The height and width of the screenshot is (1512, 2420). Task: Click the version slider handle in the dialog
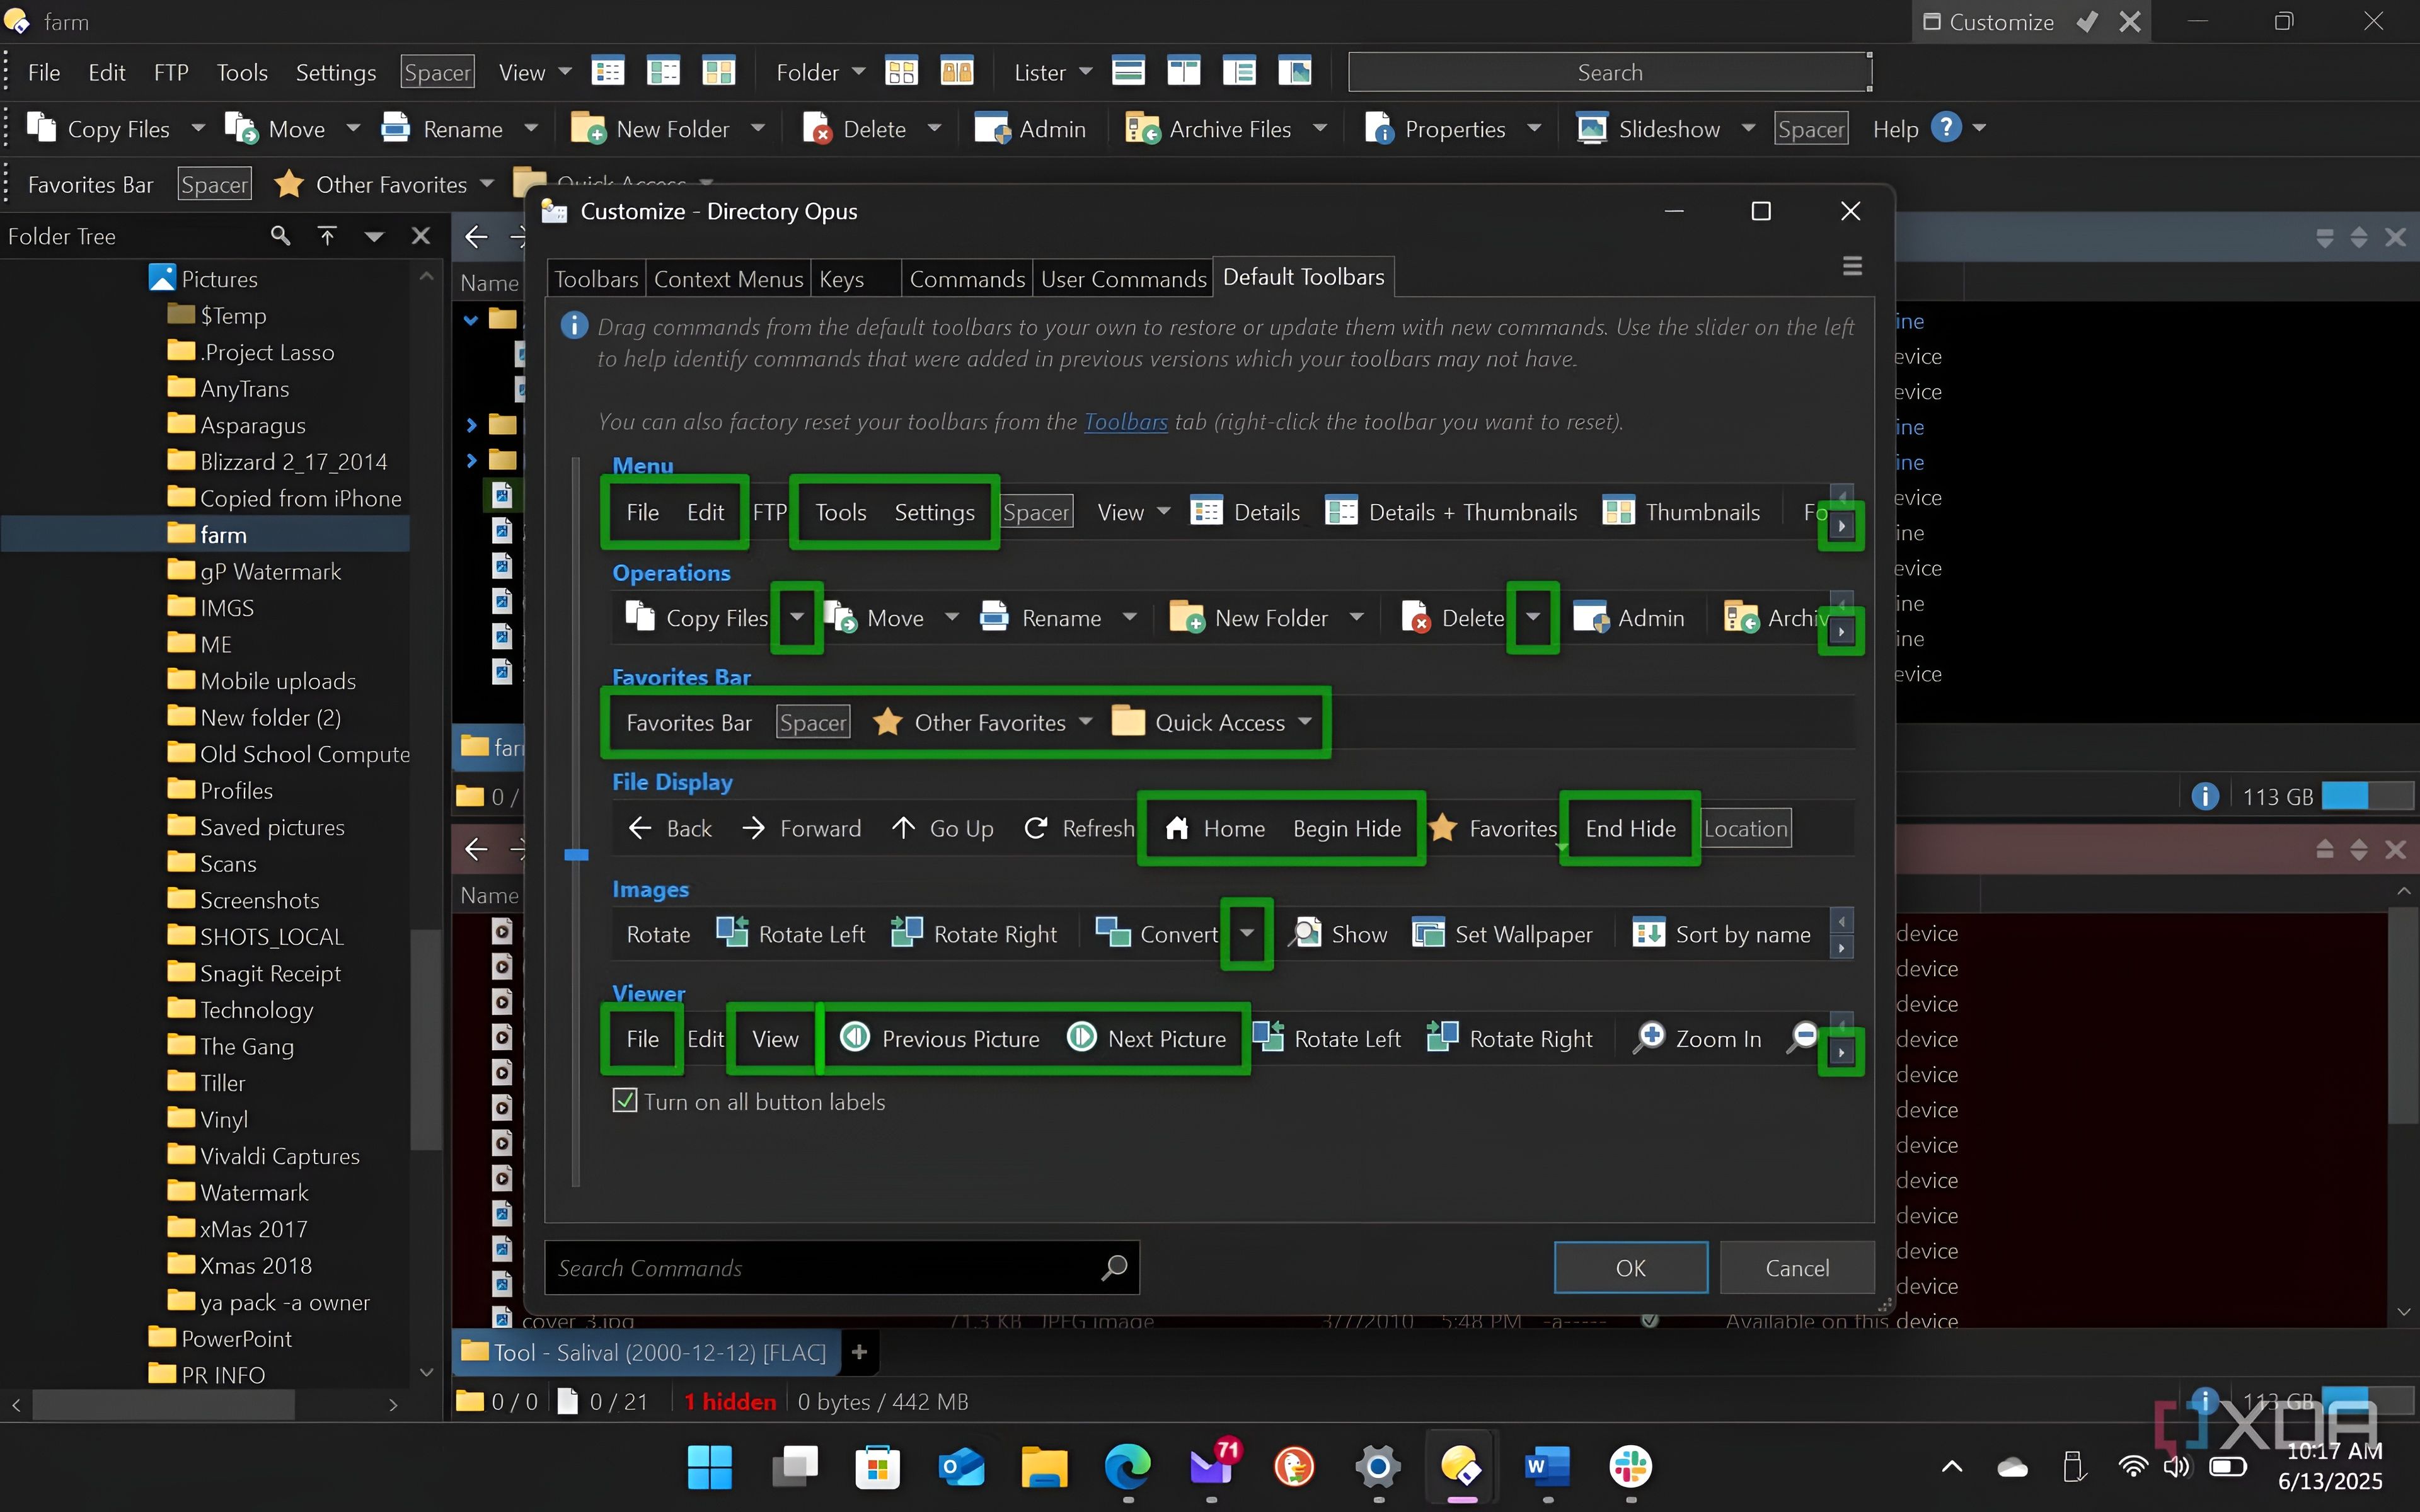(x=576, y=855)
